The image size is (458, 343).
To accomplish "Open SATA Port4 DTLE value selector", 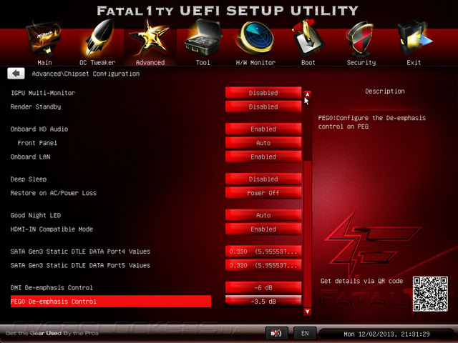I will point(263,252).
